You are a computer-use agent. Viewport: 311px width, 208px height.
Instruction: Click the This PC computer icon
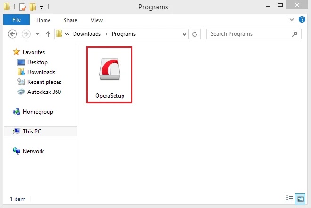(x=16, y=131)
